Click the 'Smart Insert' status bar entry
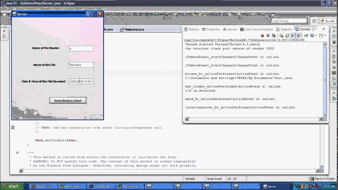 tap(214, 179)
